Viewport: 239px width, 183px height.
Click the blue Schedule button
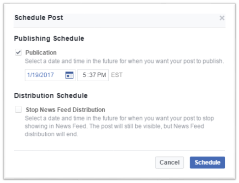(x=208, y=162)
